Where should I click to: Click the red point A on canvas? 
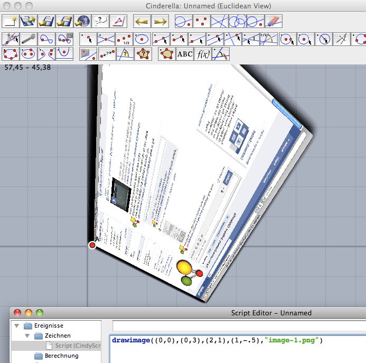pyautogui.click(x=92, y=245)
